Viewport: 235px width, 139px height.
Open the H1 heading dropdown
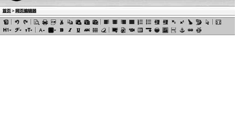7,30
